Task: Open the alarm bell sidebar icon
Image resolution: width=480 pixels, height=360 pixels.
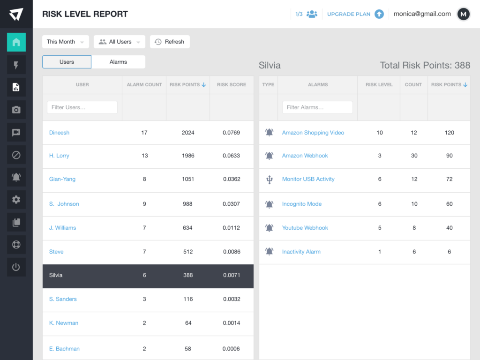Action: 16,177
